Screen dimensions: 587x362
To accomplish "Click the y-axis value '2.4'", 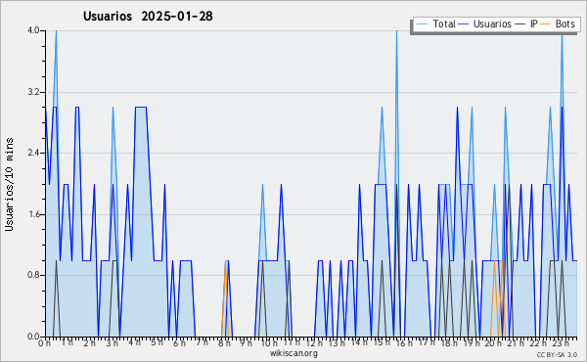I will [x=33, y=153].
